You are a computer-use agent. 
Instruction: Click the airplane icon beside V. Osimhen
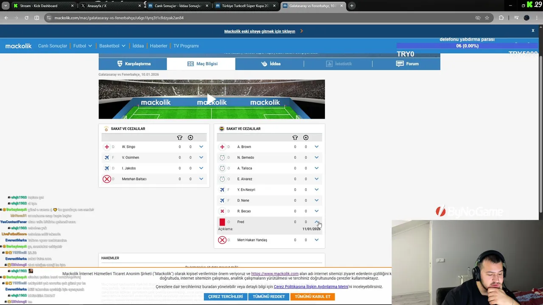tap(106, 158)
